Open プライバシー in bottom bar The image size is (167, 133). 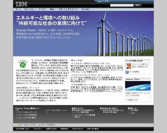coord(38,129)
